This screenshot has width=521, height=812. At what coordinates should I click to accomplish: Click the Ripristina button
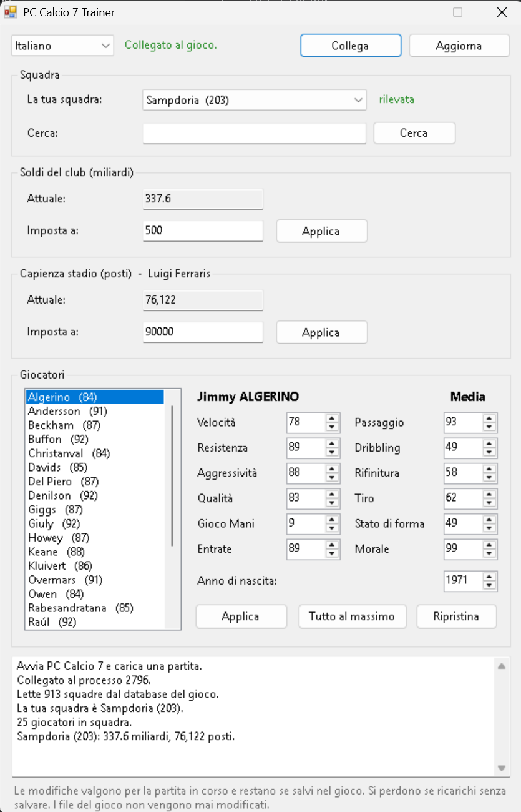tap(457, 616)
